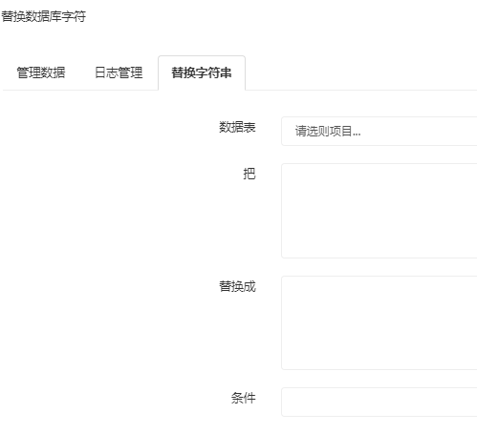Focus the 替换成 text area
Viewport: 477px width, 434px height.
(x=379, y=322)
